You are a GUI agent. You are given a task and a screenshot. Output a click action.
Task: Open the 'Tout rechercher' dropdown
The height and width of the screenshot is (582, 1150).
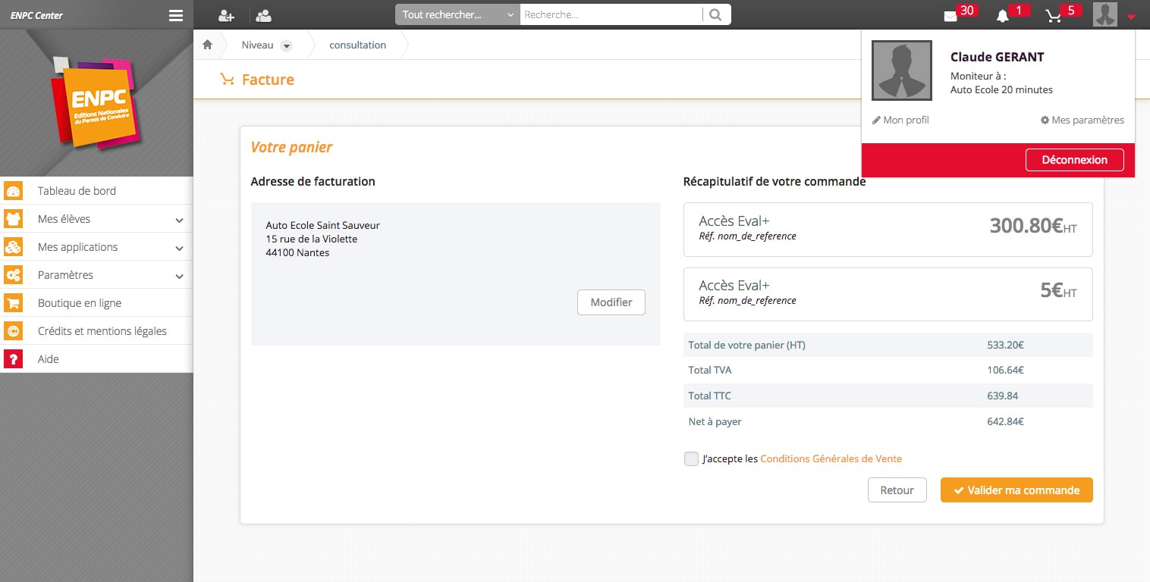click(457, 14)
